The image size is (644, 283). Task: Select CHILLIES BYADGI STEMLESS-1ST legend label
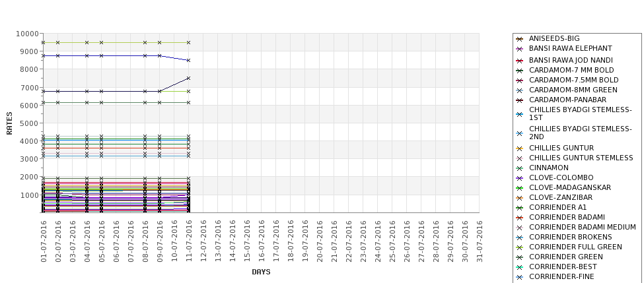tap(581, 113)
